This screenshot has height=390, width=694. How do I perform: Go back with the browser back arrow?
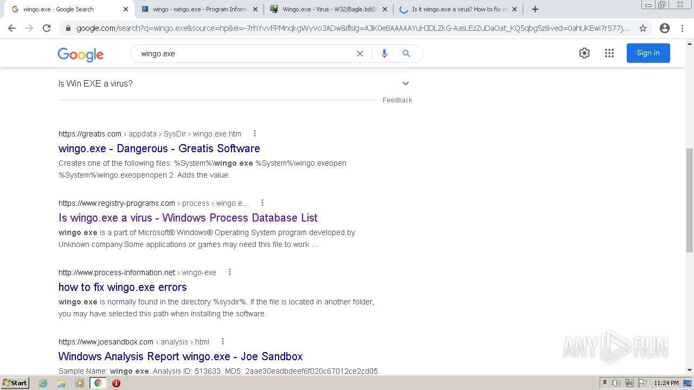(x=12, y=28)
